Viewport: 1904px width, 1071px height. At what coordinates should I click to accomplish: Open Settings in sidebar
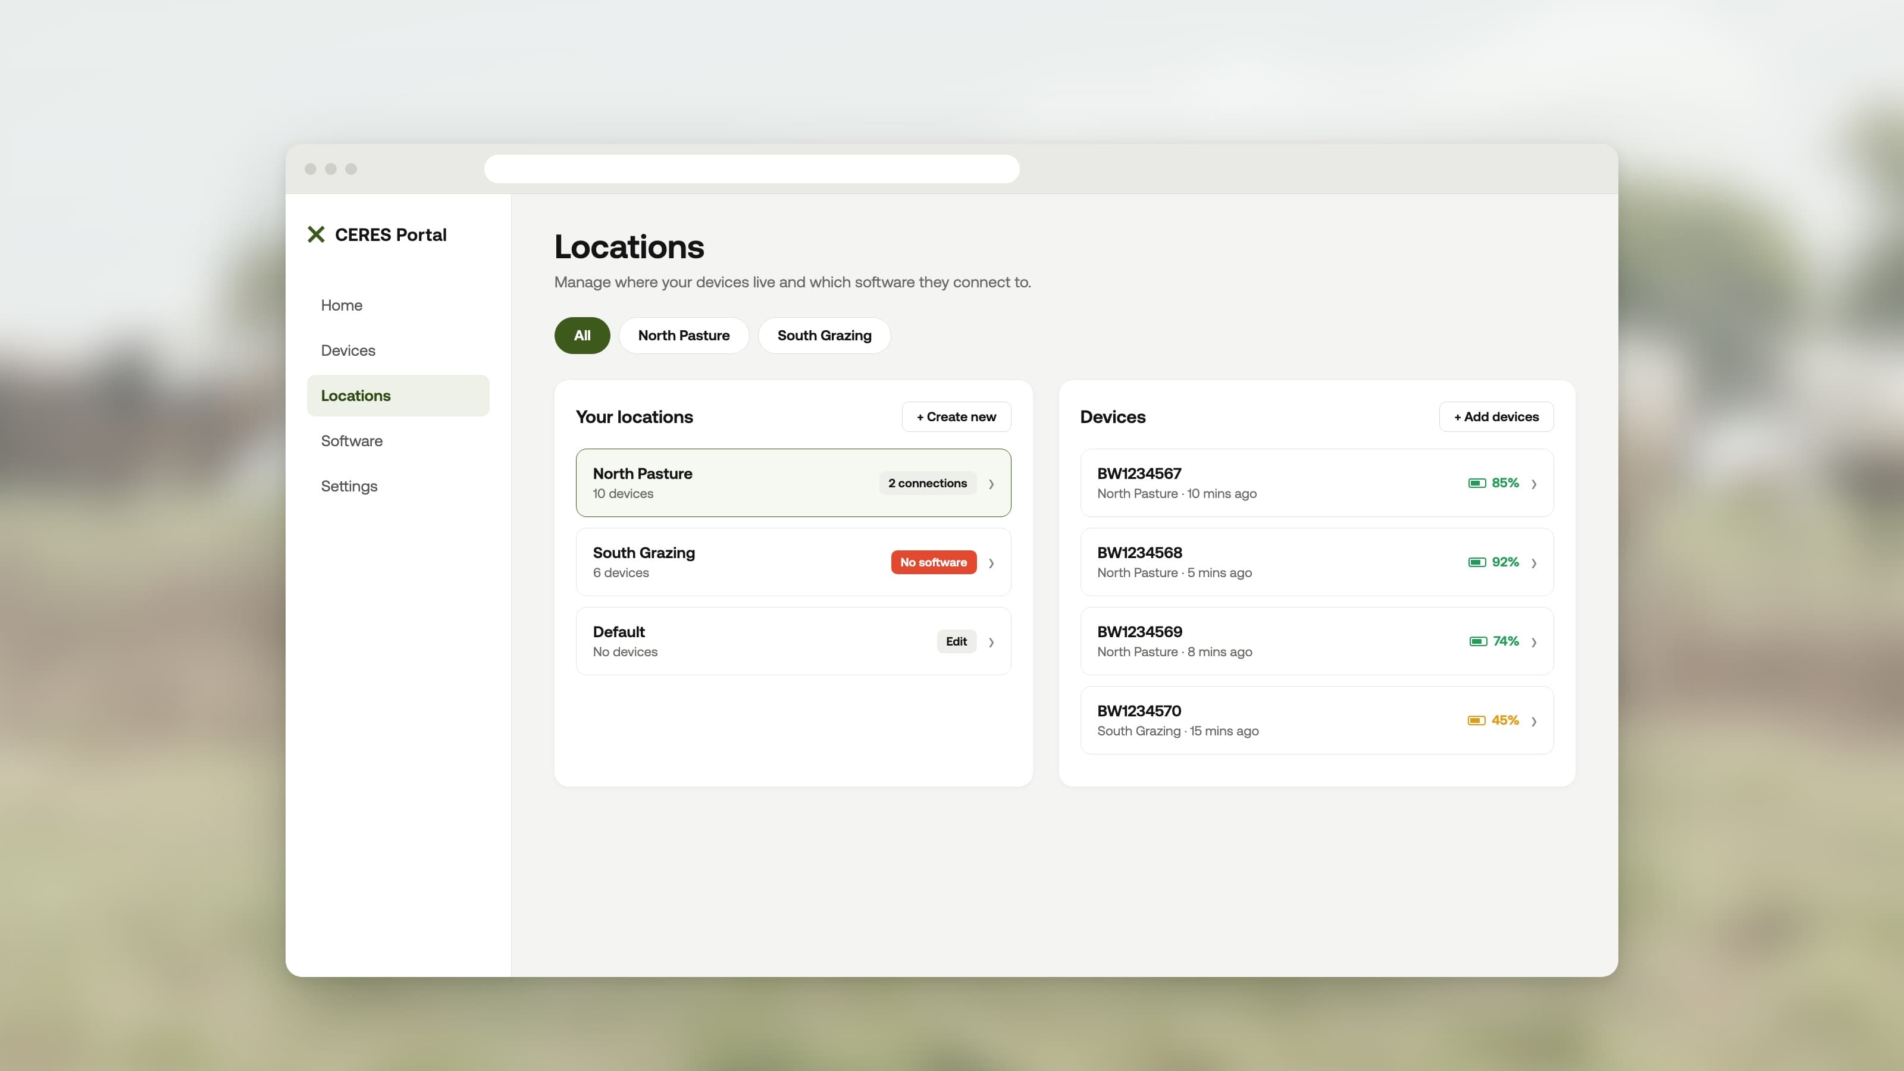click(x=397, y=486)
